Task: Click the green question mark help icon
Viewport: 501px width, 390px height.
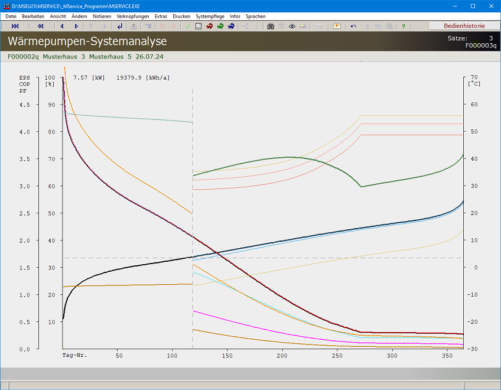Action: click(404, 27)
